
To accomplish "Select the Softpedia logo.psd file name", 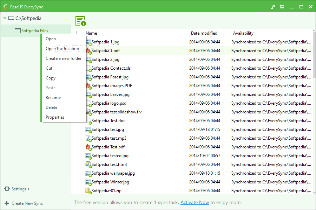I will 109,103.
